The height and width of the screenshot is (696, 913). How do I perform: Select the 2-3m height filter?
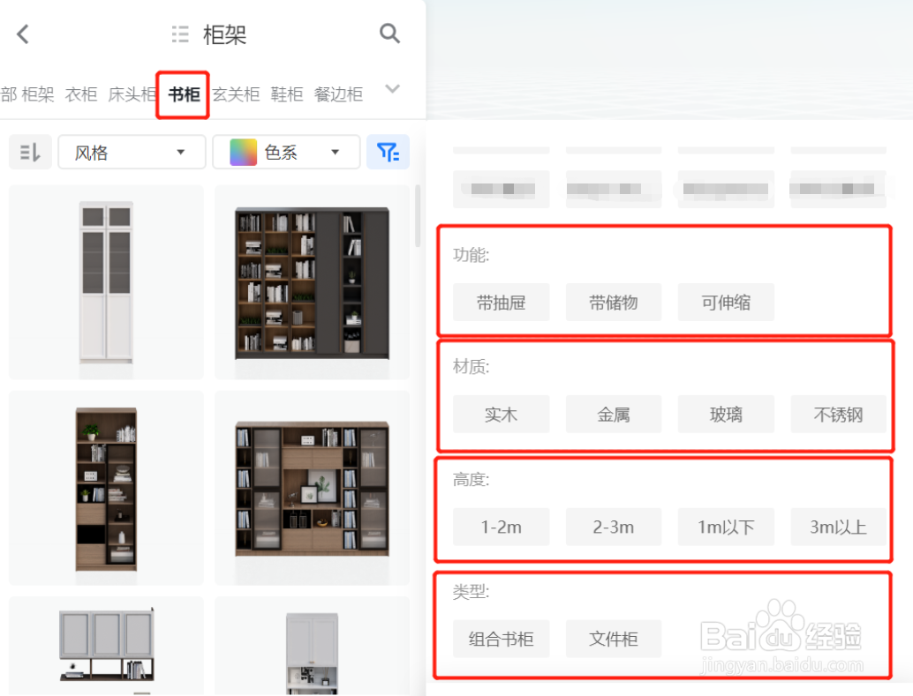pyautogui.click(x=613, y=527)
